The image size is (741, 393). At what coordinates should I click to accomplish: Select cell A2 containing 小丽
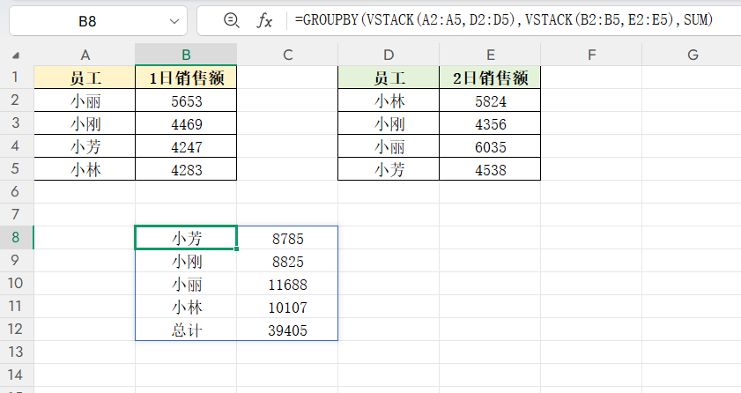point(85,100)
